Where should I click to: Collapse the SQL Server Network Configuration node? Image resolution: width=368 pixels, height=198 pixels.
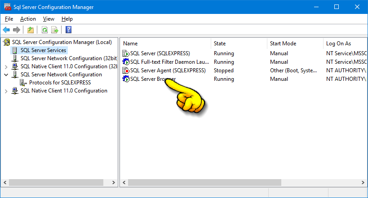(x=6, y=75)
